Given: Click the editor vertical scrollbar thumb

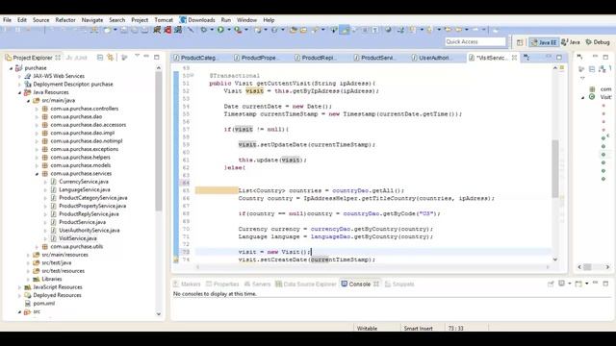Looking at the screenshot, I should pyautogui.click(x=555, y=169).
